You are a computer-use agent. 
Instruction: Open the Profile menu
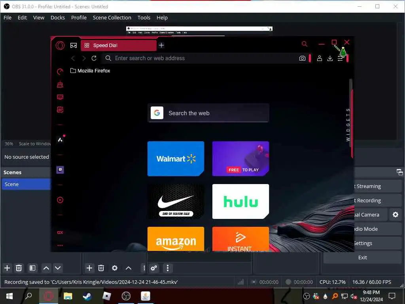pyautogui.click(x=79, y=17)
